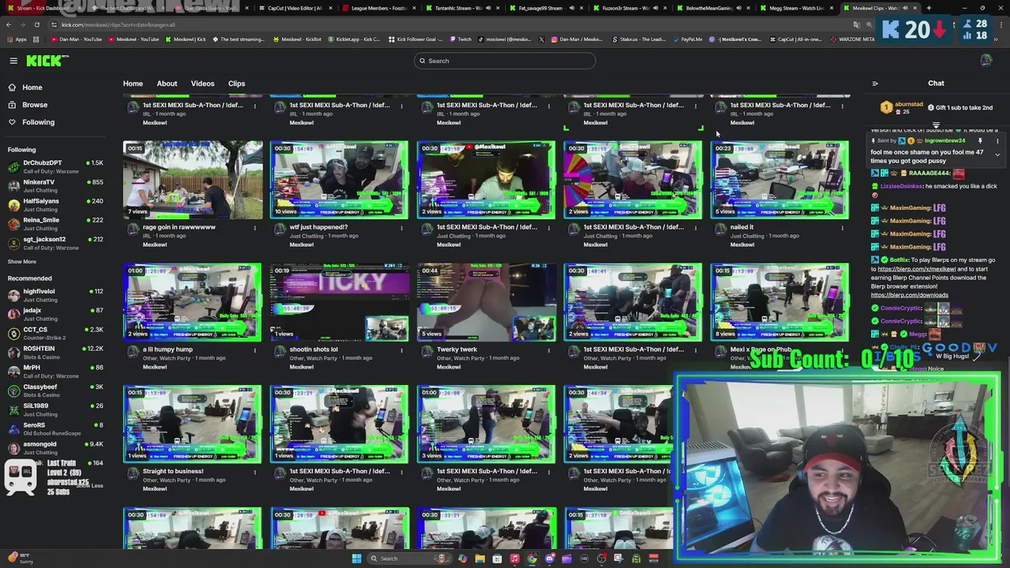Play 'Twerky twerk' clip thumbnail

point(486,302)
